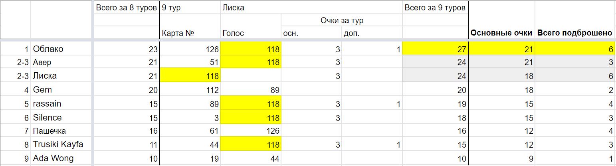The height and width of the screenshot is (166, 616).
Task: Select the cell with name Облако
Action: (61, 49)
